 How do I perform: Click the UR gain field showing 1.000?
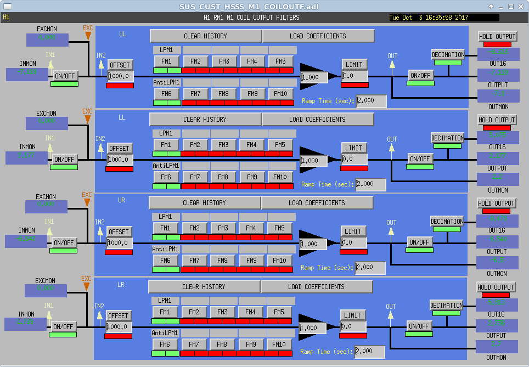tap(313, 244)
